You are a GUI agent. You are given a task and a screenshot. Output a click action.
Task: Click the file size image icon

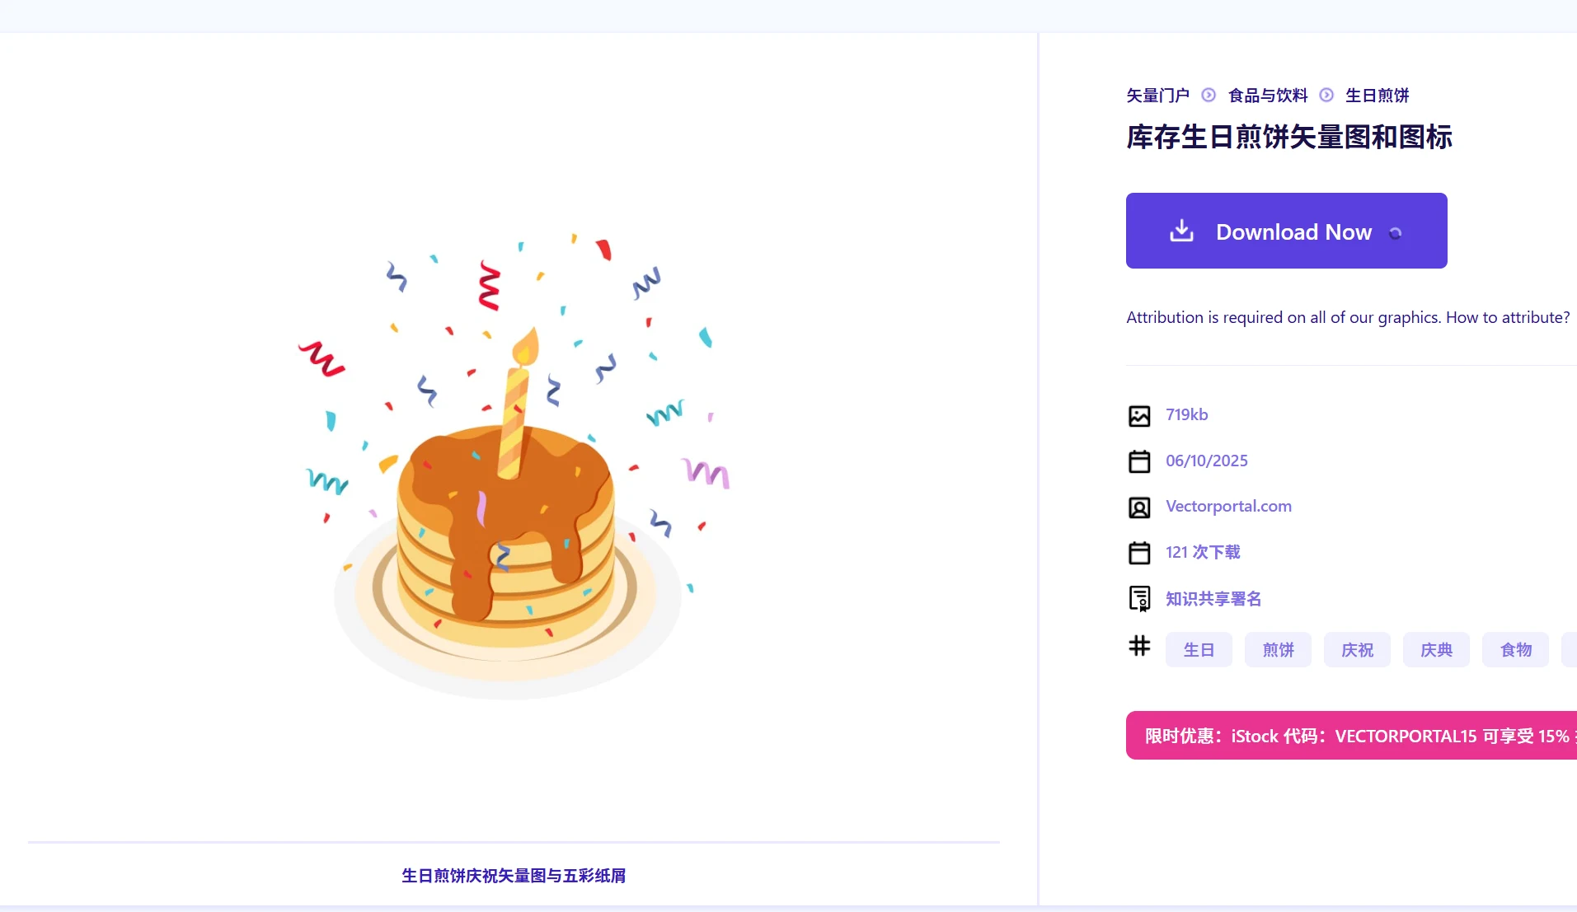tap(1138, 416)
